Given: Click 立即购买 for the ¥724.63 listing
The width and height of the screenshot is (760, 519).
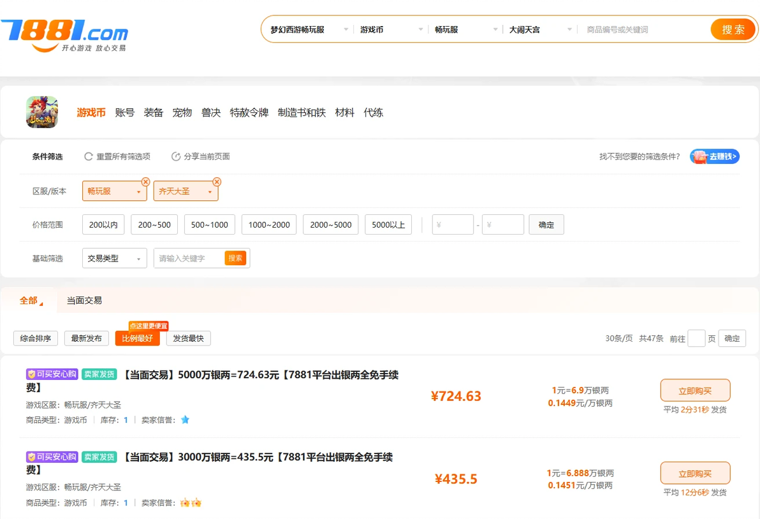Looking at the screenshot, I should coord(695,391).
